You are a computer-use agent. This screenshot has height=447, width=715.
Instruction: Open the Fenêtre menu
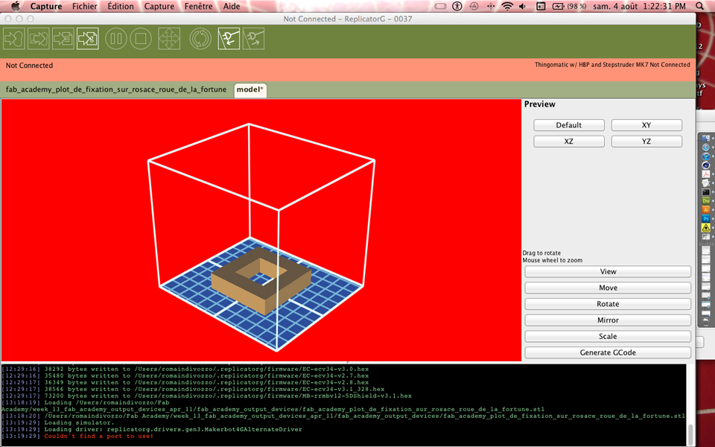click(198, 7)
